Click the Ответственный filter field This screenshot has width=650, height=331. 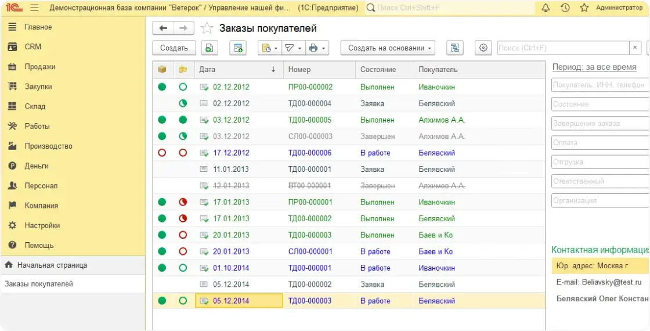pos(601,181)
